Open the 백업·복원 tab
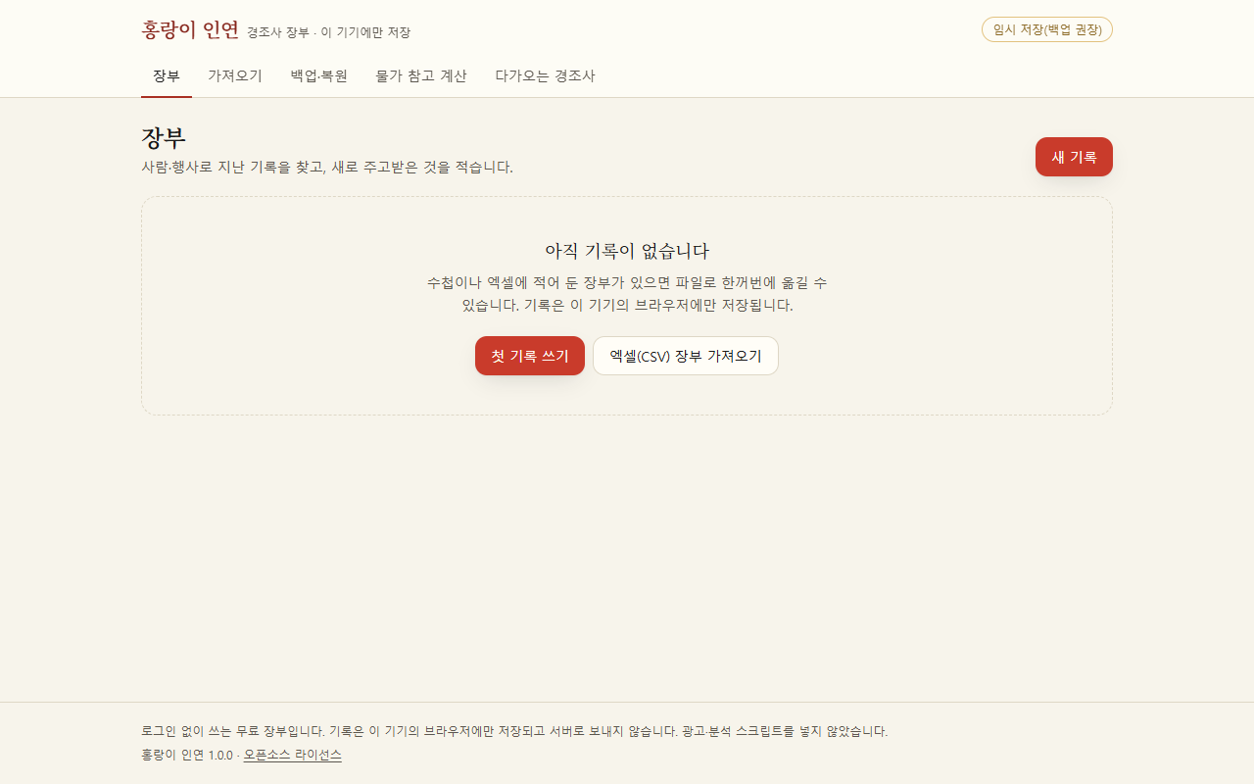Screen dimensions: 1254x784 coord(319,76)
